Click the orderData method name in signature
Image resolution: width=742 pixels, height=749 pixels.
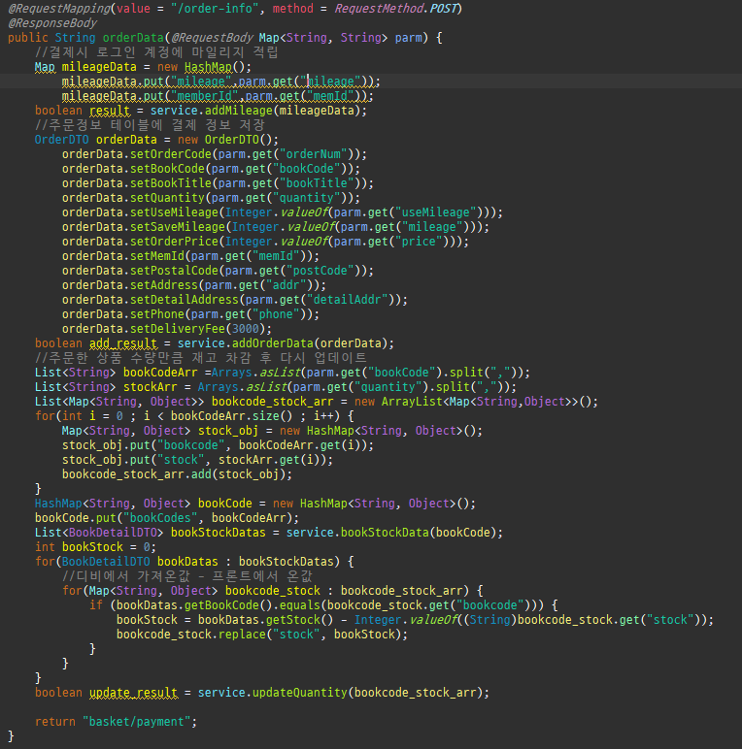click(133, 38)
